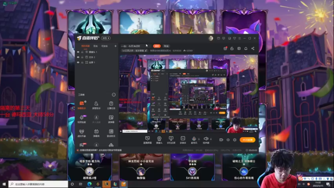This screenshot has width=334, height=188.
Task: Open the notification bell icon
Action: (x=246, y=48)
